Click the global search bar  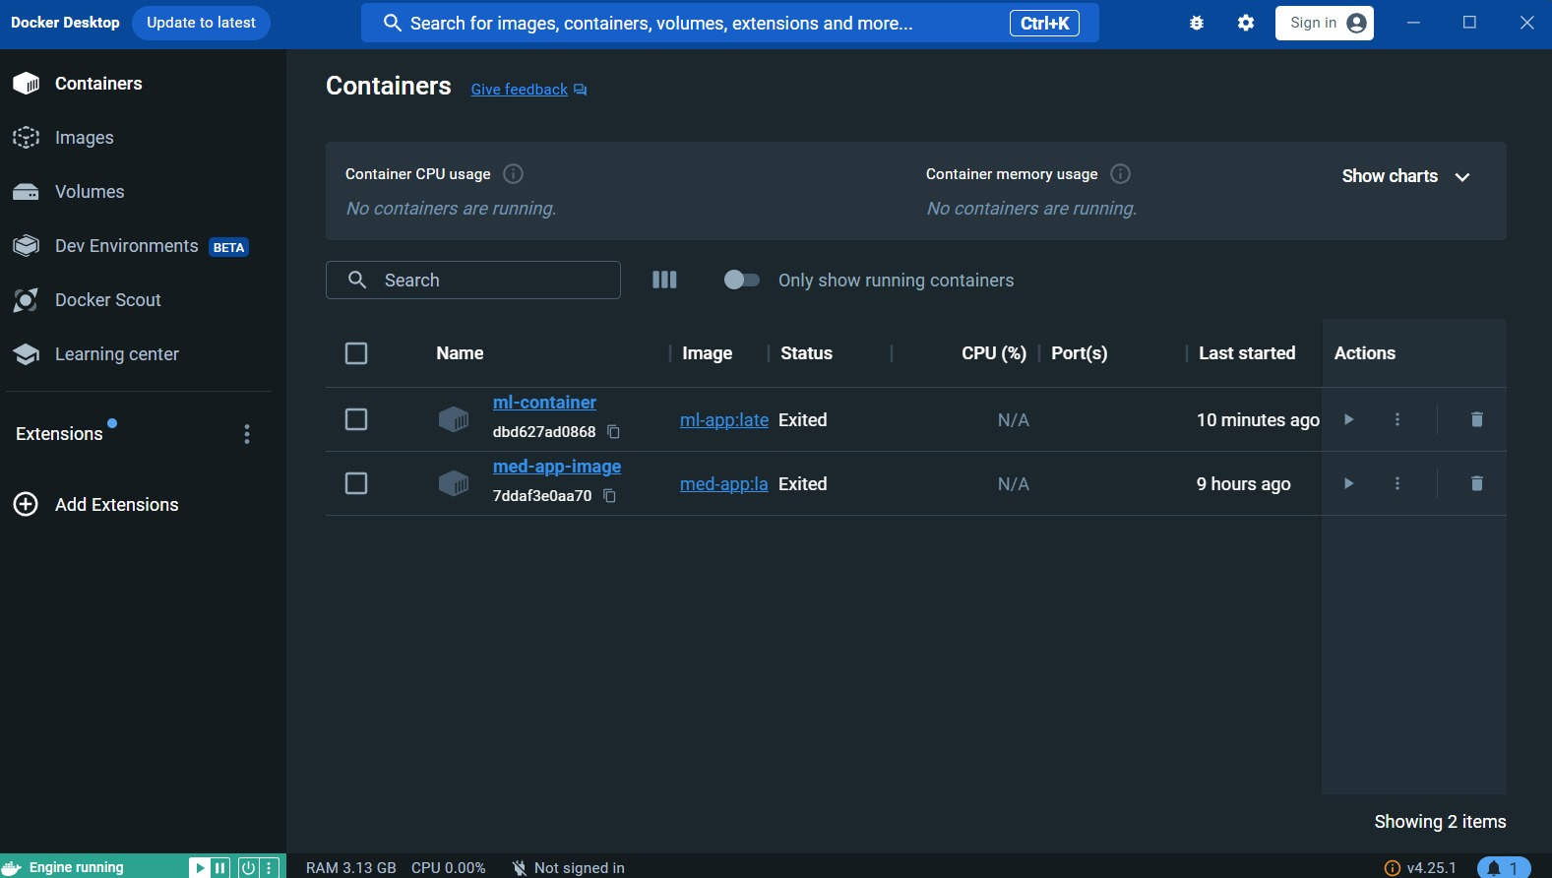pyautogui.click(x=729, y=23)
